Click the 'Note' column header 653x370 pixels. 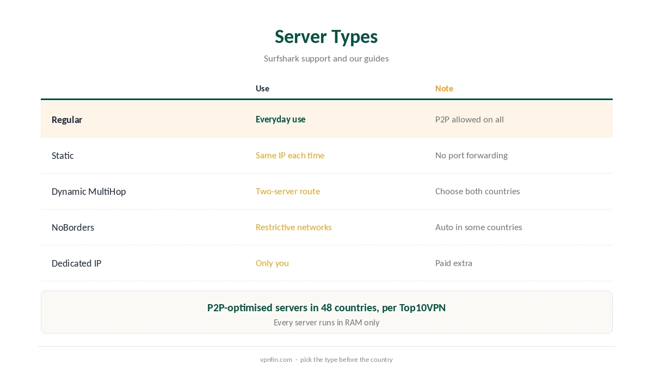[x=444, y=88]
